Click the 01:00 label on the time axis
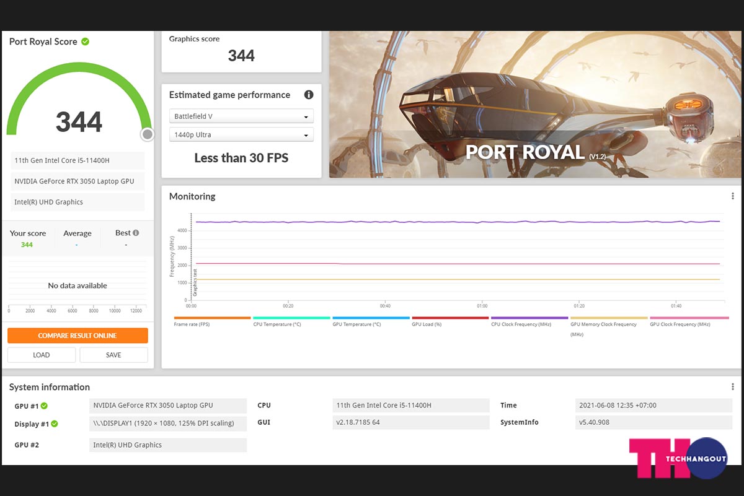744x496 pixels. tap(482, 306)
